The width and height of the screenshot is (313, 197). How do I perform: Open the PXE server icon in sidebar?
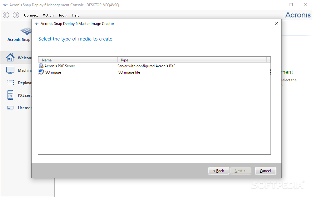(x=10, y=95)
